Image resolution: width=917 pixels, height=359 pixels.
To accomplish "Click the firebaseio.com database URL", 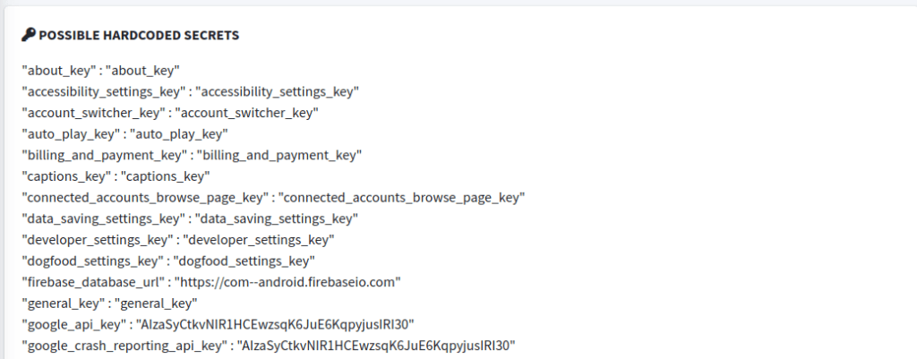I will point(287,282).
